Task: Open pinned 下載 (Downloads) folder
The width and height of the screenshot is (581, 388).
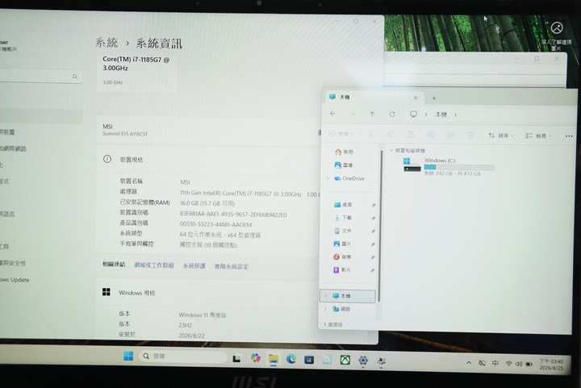Action: [343, 218]
